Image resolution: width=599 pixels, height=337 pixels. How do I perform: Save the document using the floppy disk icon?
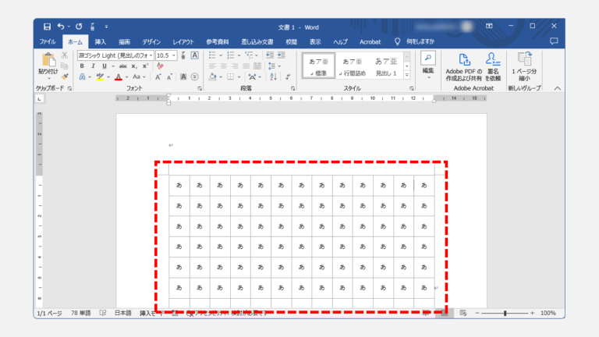pos(47,27)
